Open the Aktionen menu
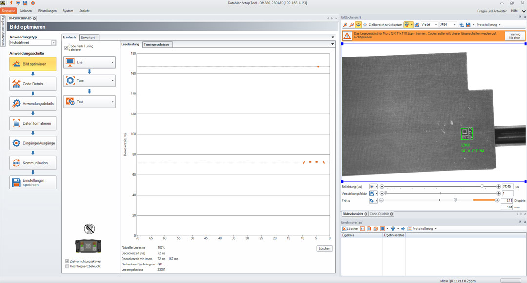Screen dimensions: 527x283 point(25,11)
